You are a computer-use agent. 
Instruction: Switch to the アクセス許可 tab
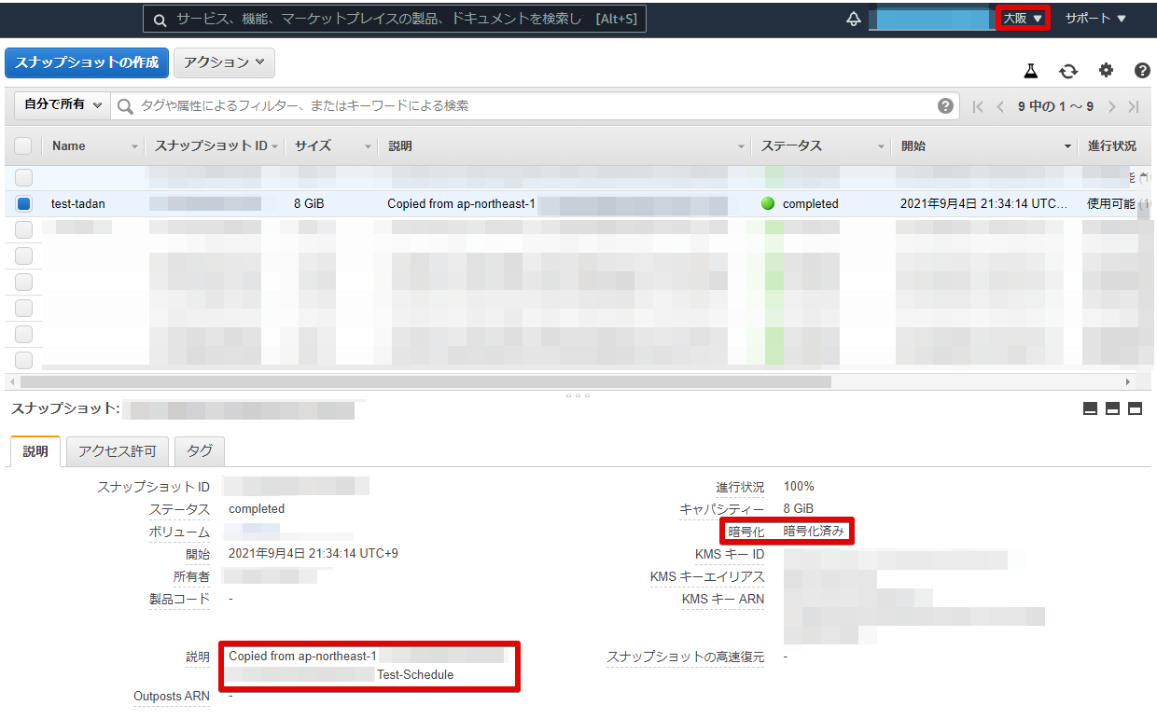[117, 450]
